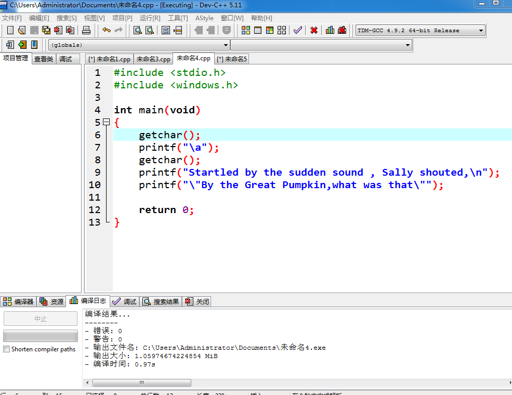Click the Undo arrow icon
The height and width of the screenshot is (395, 512).
107,30
